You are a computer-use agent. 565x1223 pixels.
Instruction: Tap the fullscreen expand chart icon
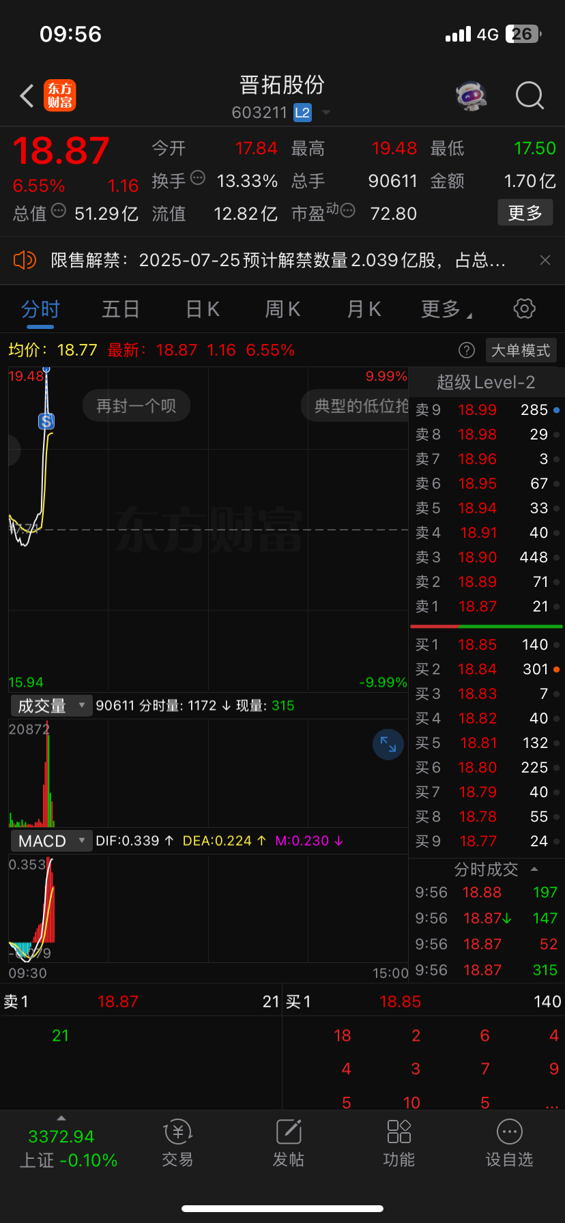click(388, 744)
